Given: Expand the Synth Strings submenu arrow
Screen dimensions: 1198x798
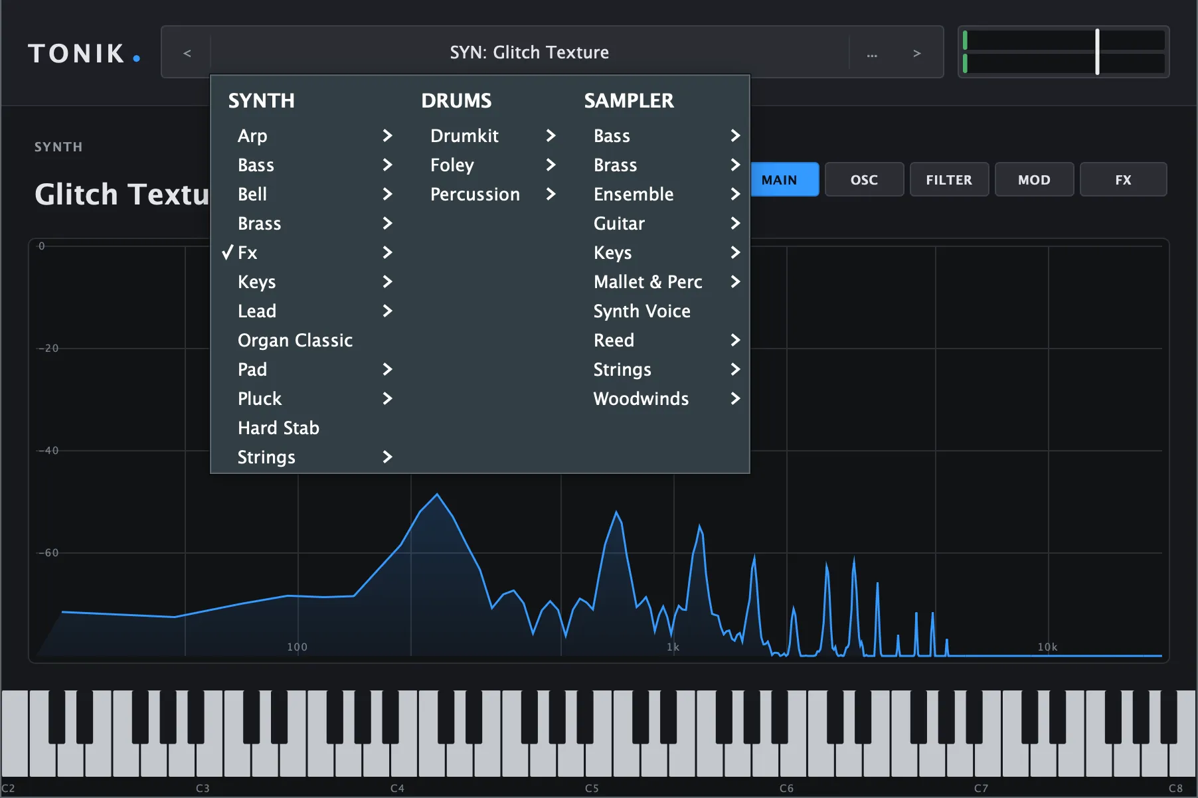Looking at the screenshot, I should [x=387, y=457].
